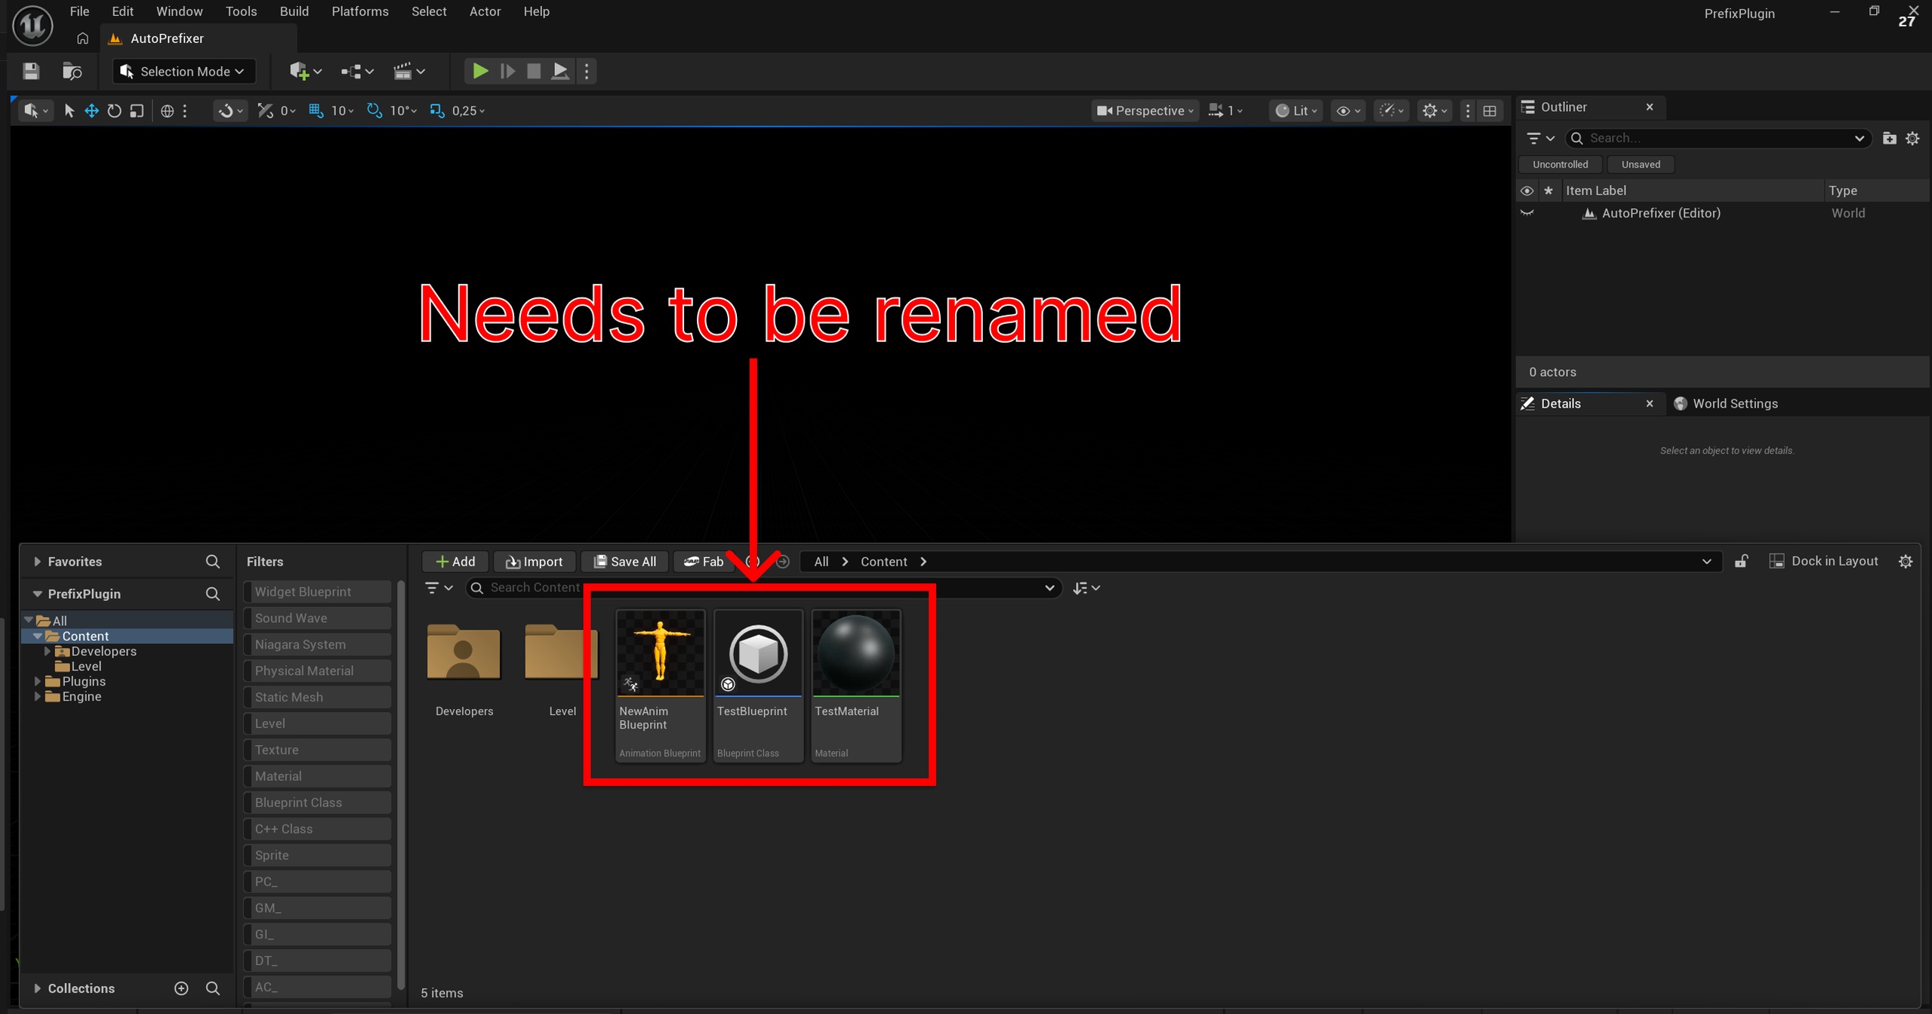Adjust the camera speed control in viewport
Viewport: 1932px width, 1014px height.
[x=1225, y=110]
